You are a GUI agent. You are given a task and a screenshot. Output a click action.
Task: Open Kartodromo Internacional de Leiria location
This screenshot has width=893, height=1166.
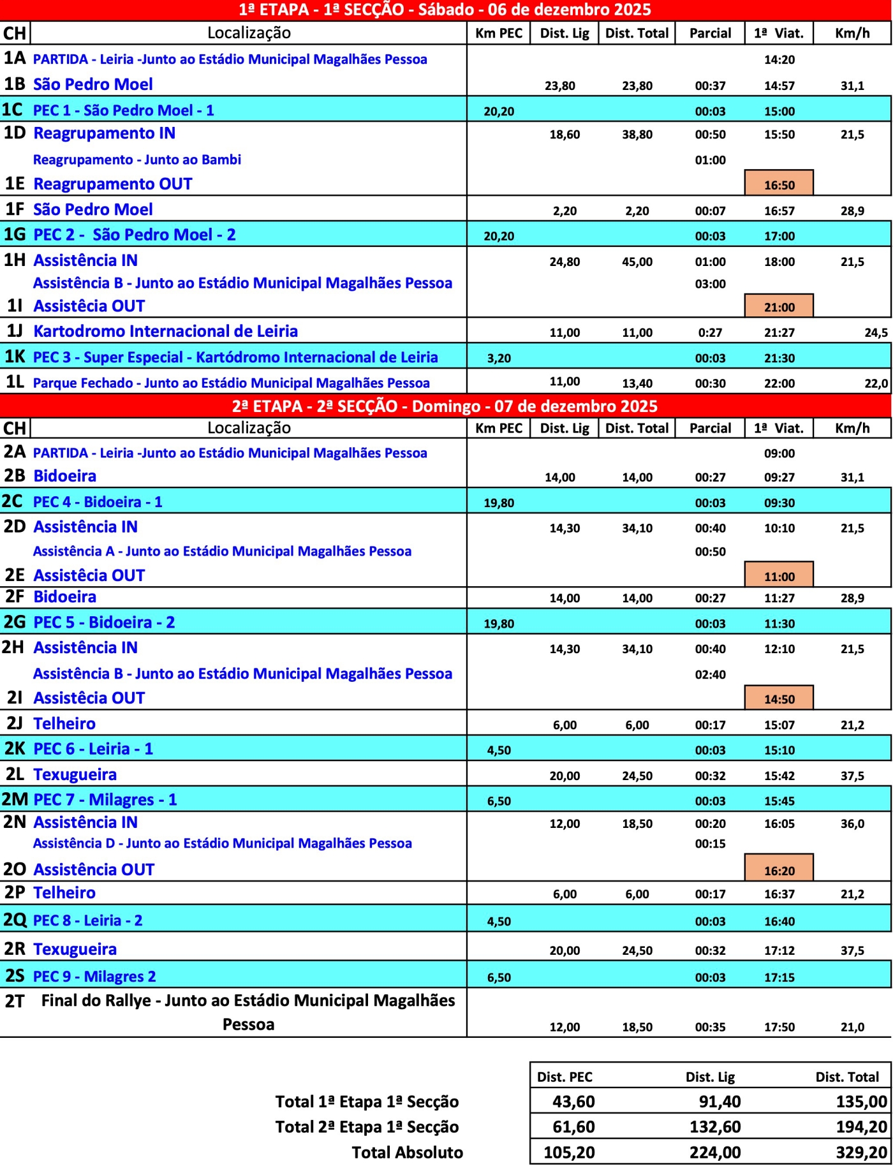click(x=165, y=331)
